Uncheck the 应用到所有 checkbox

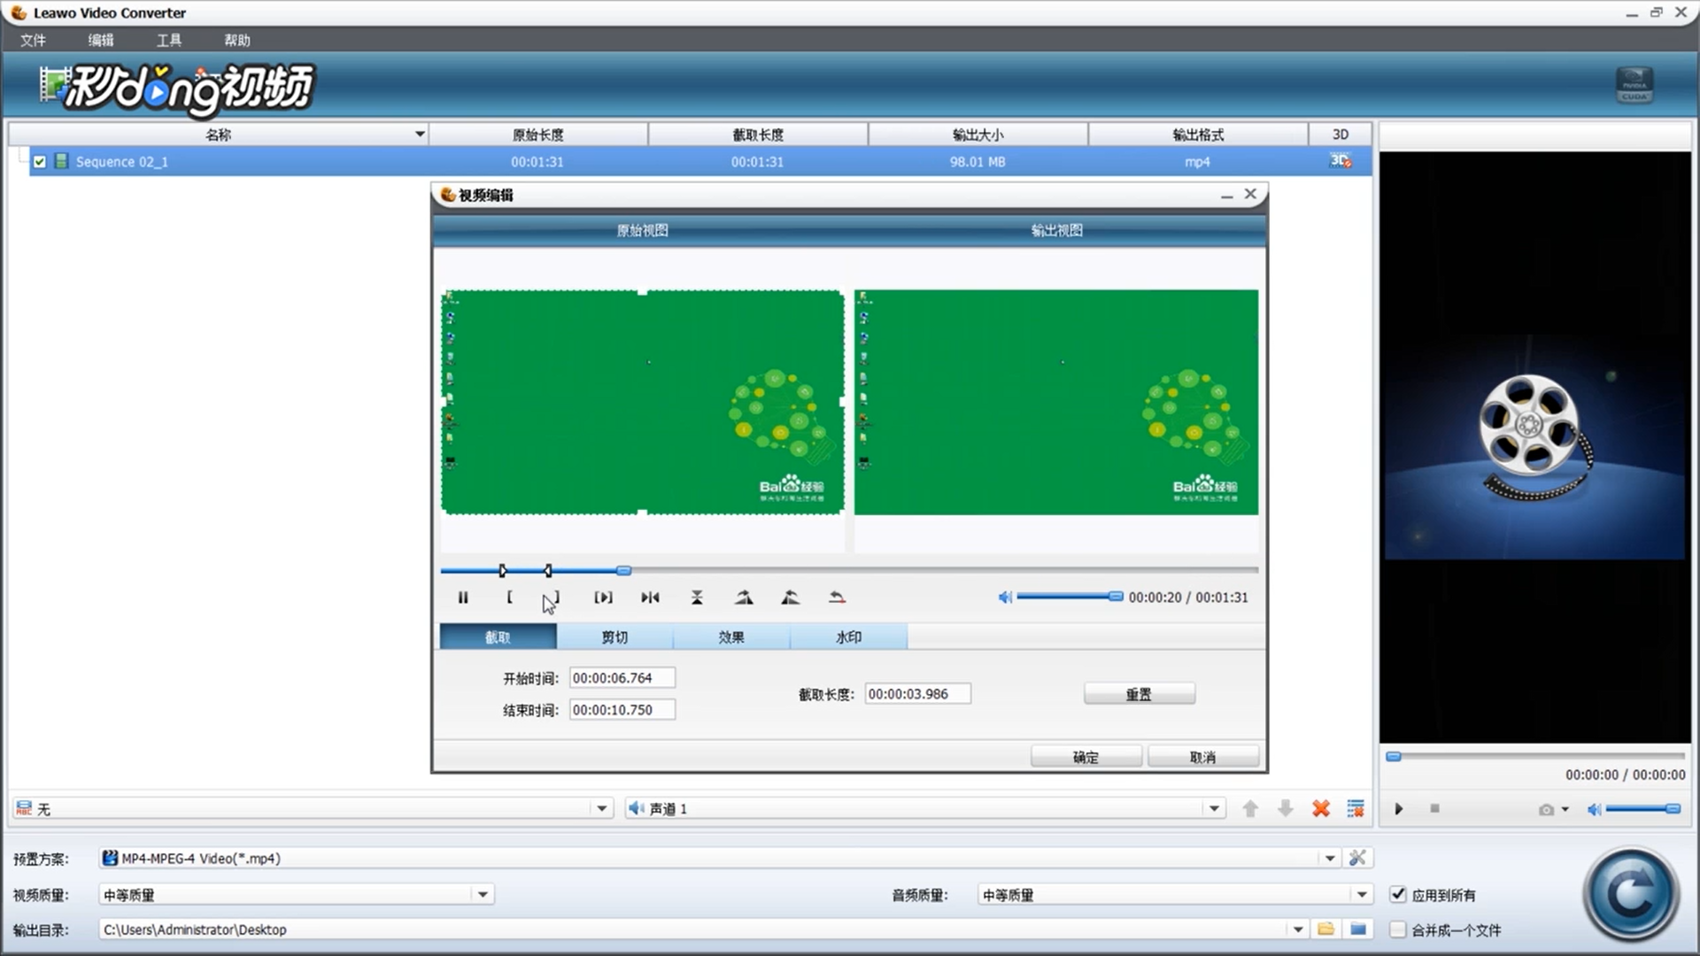1398,894
